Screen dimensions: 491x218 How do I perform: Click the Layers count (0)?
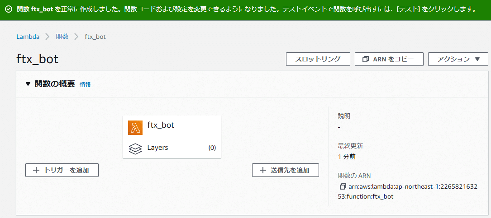tap(212, 148)
